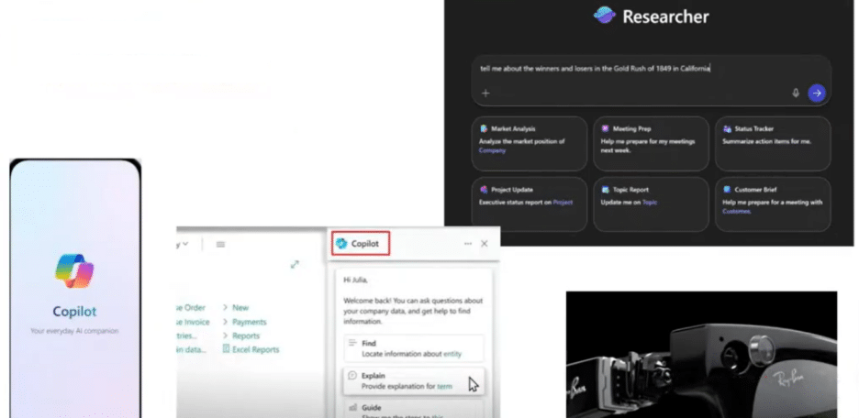Viewport: 859px width, 418px height.
Task: Click the blue send arrow in Researcher
Action: coord(816,93)
